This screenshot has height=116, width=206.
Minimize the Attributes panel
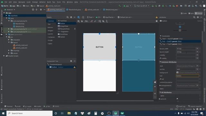[201, 17]
